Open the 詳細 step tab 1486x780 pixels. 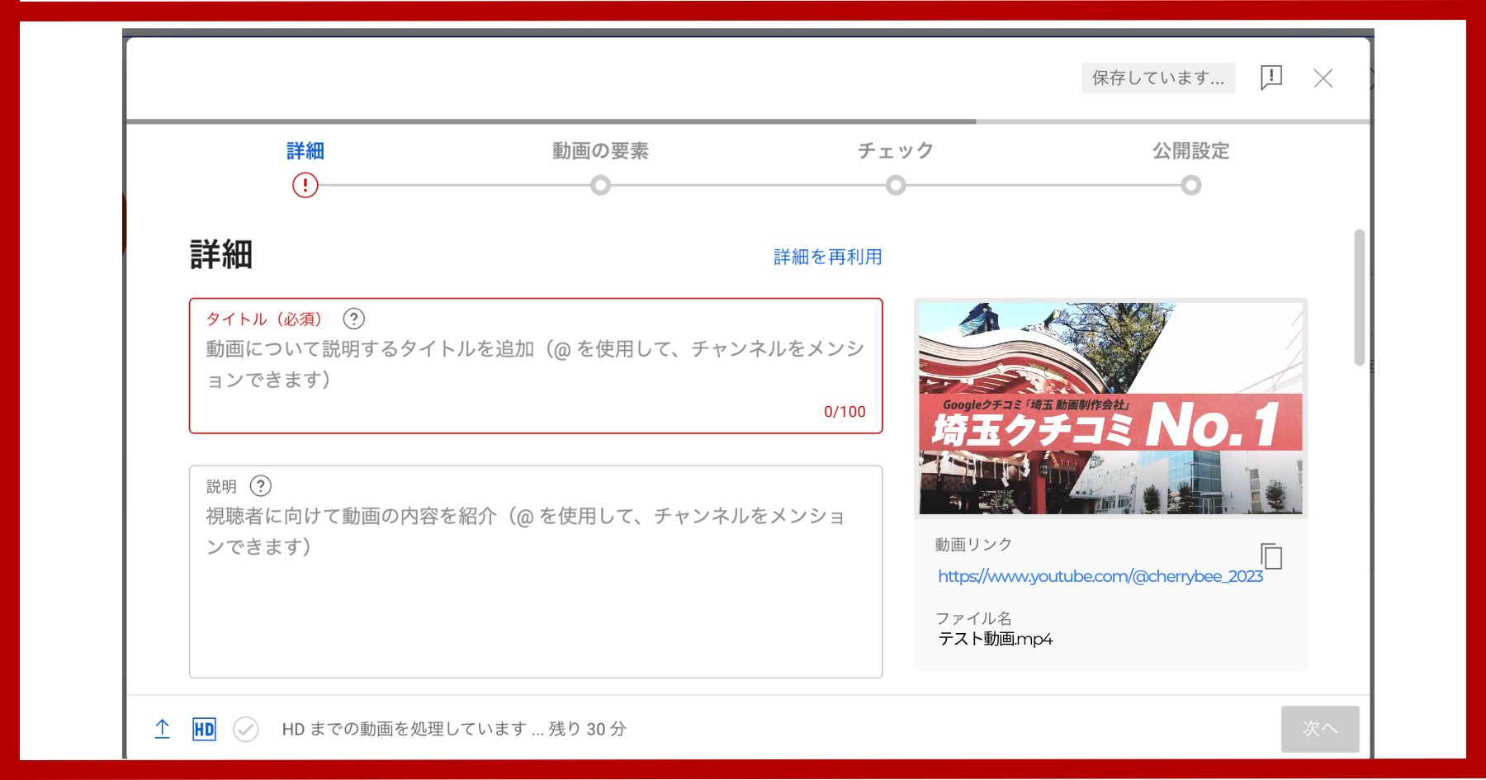point(305,151)
